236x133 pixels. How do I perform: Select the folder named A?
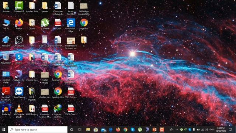click(x=84, y=41)
